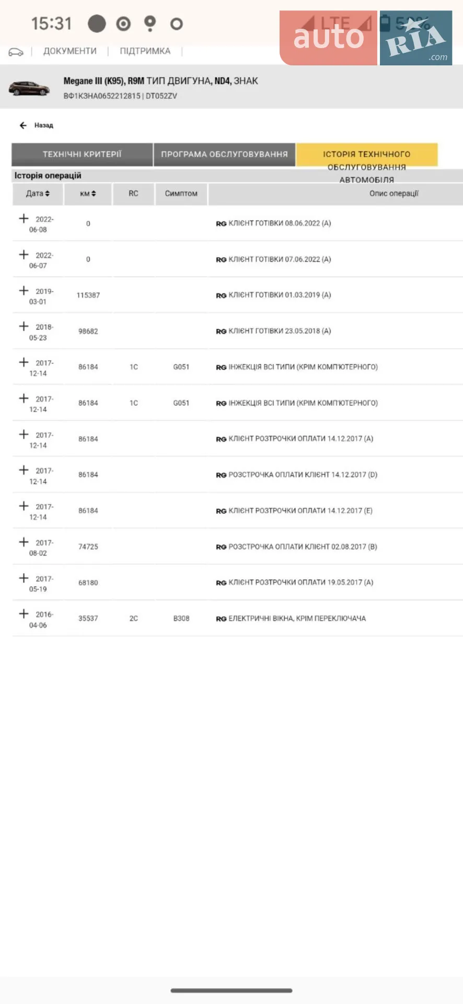Viewport: 463px width, 1004px height.
Task: Expand the 2016-04-06 electric windows row
Action: [x=24, y=613]
